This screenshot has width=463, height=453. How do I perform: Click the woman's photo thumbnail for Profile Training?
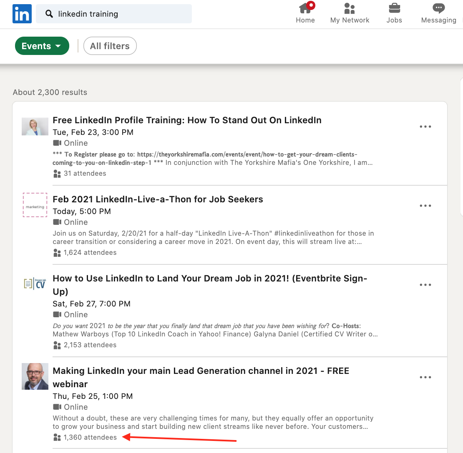coord(35,127)
